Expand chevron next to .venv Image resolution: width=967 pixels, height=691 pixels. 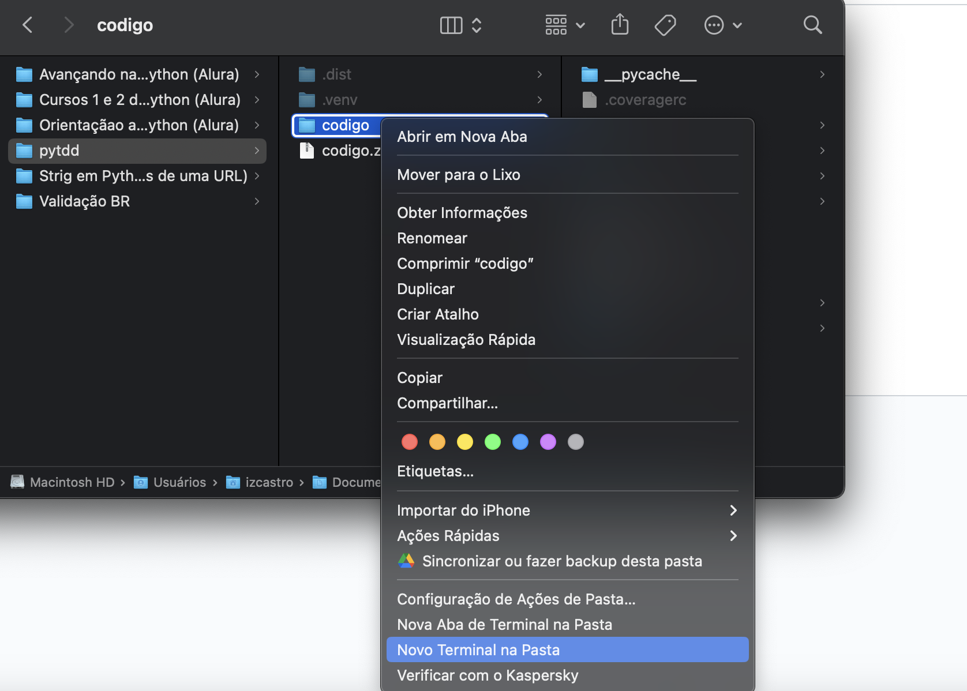point(539,100)
